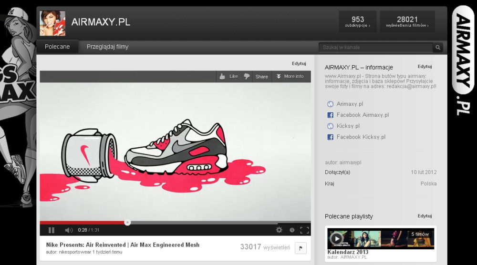Open the 953 subskrypcje counter
This screenshot has width=477, height=265.
[x=357, y=21]
